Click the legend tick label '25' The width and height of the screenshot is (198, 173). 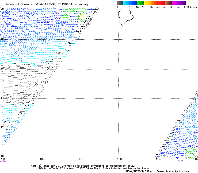[x=151, y=7]
